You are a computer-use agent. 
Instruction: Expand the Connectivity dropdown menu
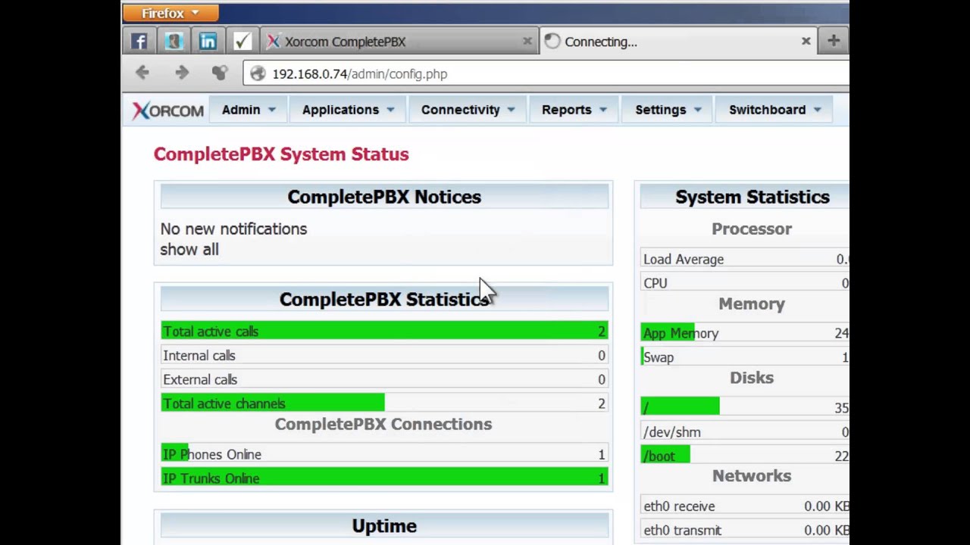click(468, 110)
